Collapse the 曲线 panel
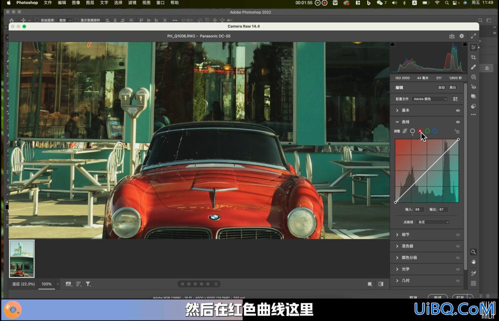The width and height of the screenshot is (499, 321). pyautogui.click(x=397, y=122)
